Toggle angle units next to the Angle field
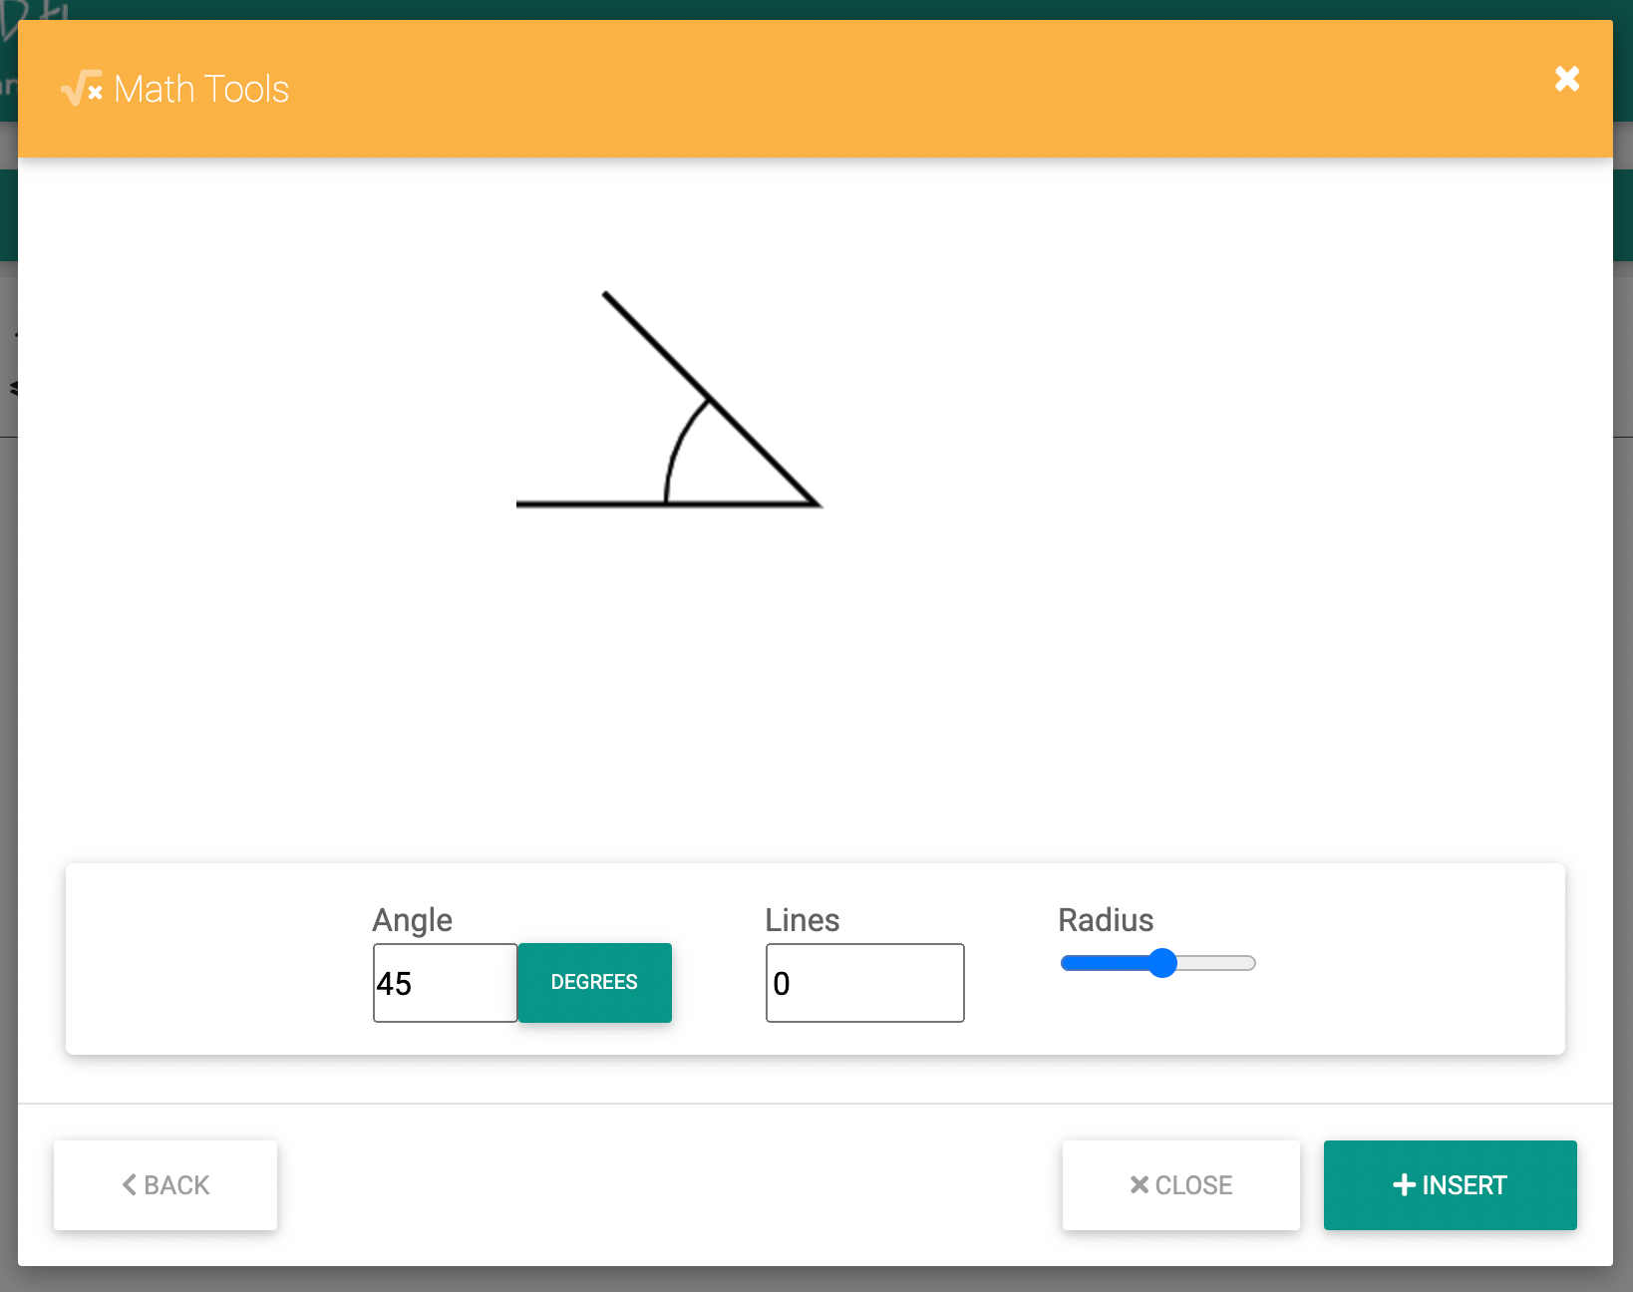The width and height of the screenshot is (1633, 1292). pos(594,983)
